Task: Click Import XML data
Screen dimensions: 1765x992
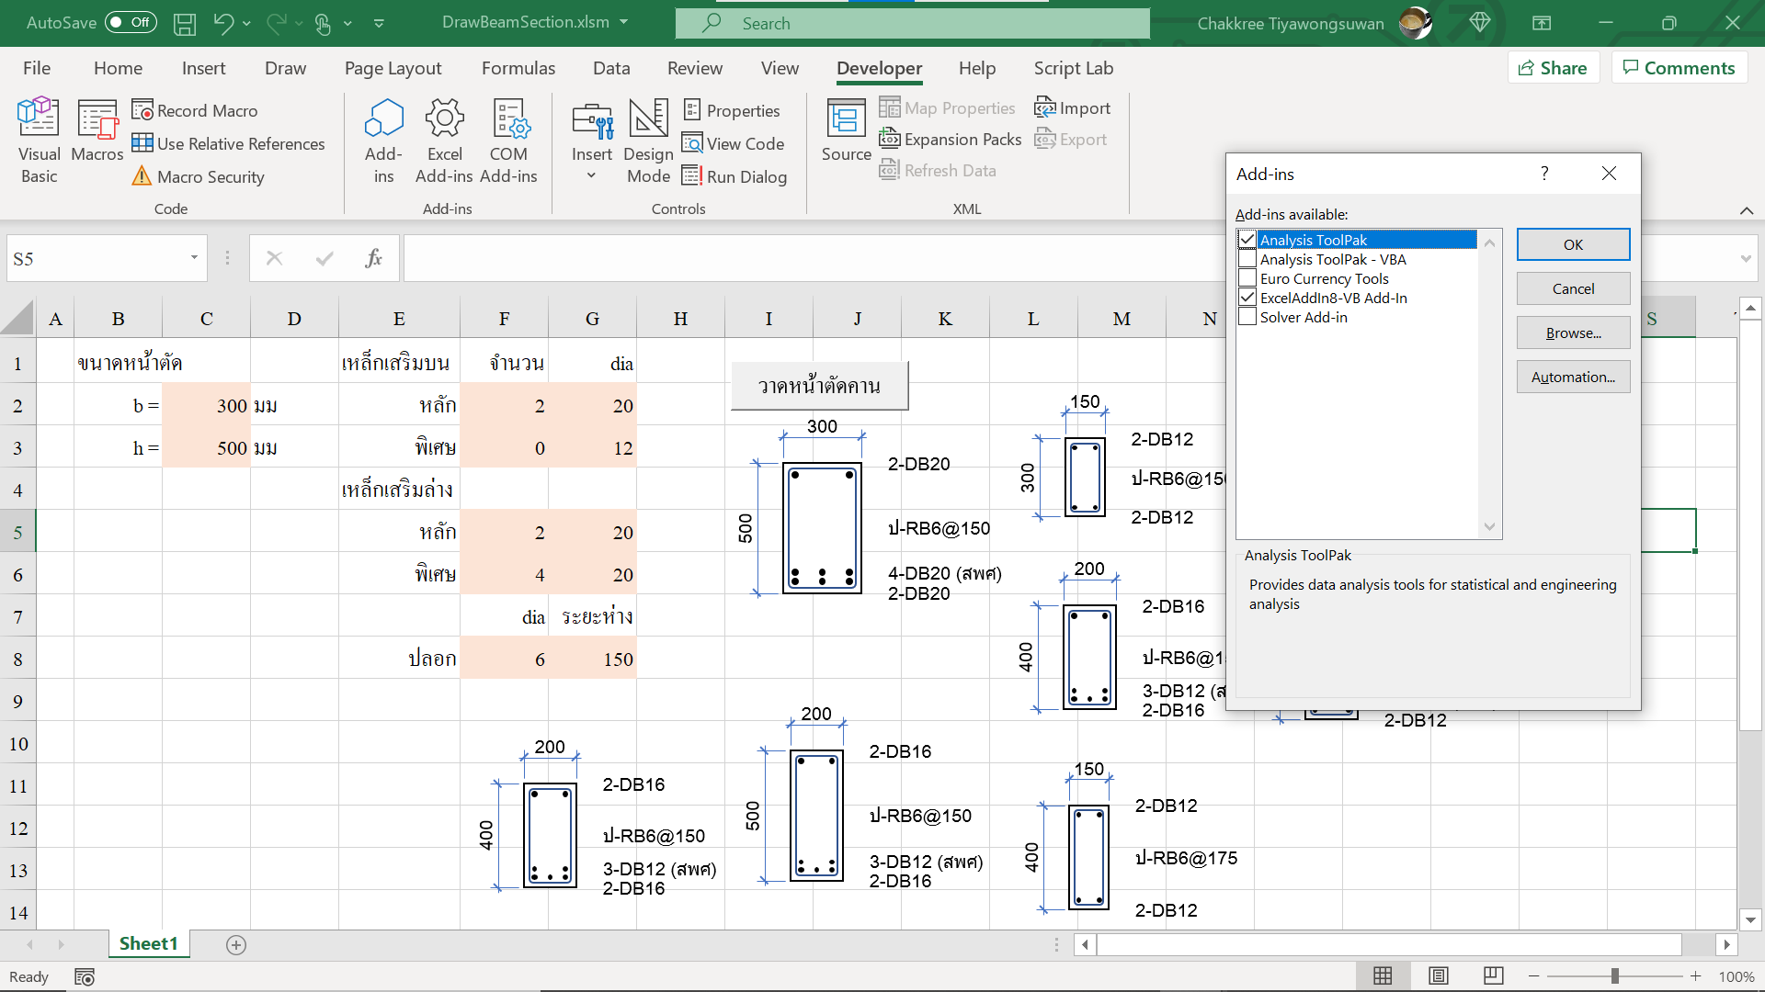Action: point(1073,108)
